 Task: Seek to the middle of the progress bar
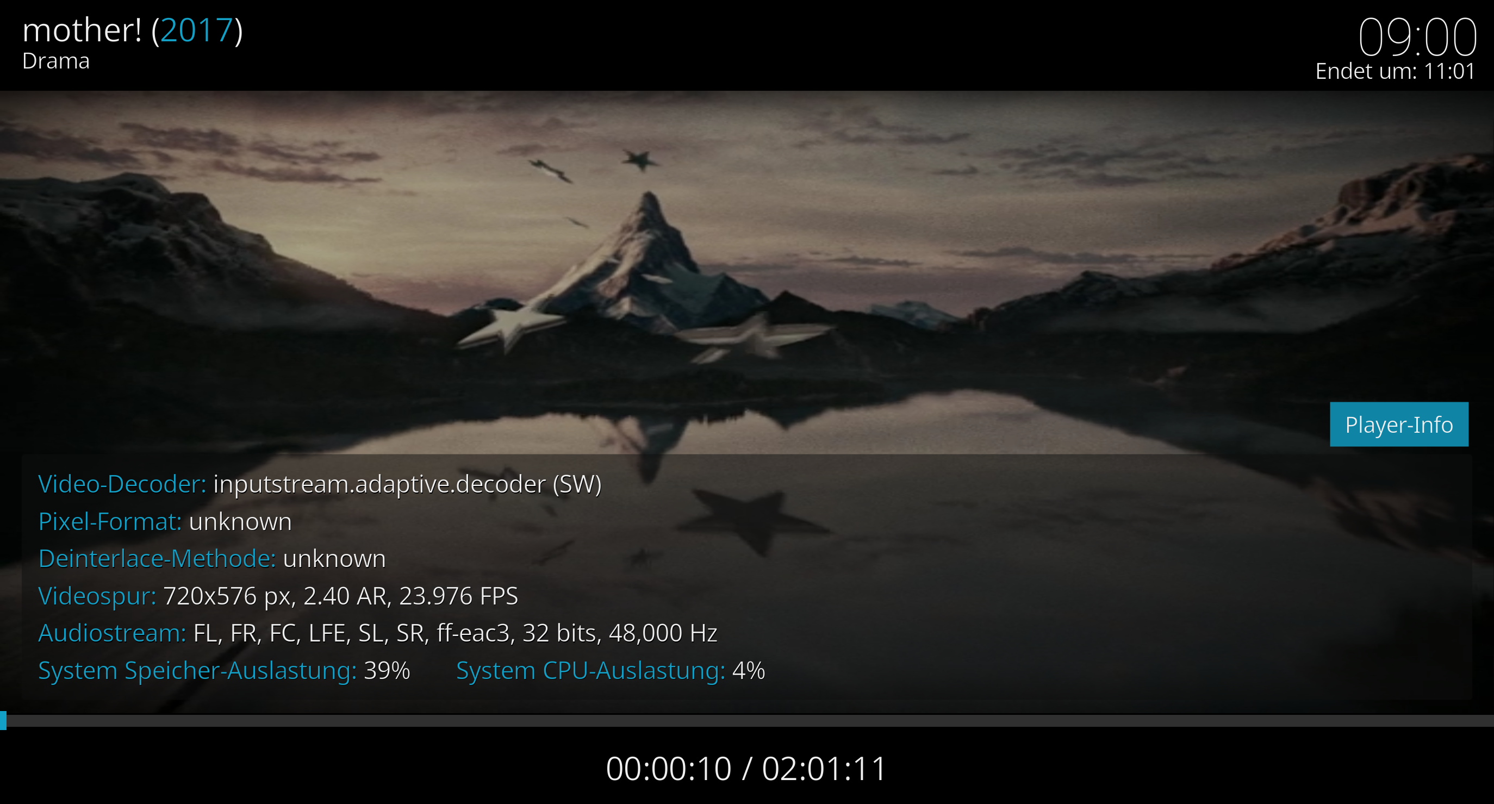[747, 720]
